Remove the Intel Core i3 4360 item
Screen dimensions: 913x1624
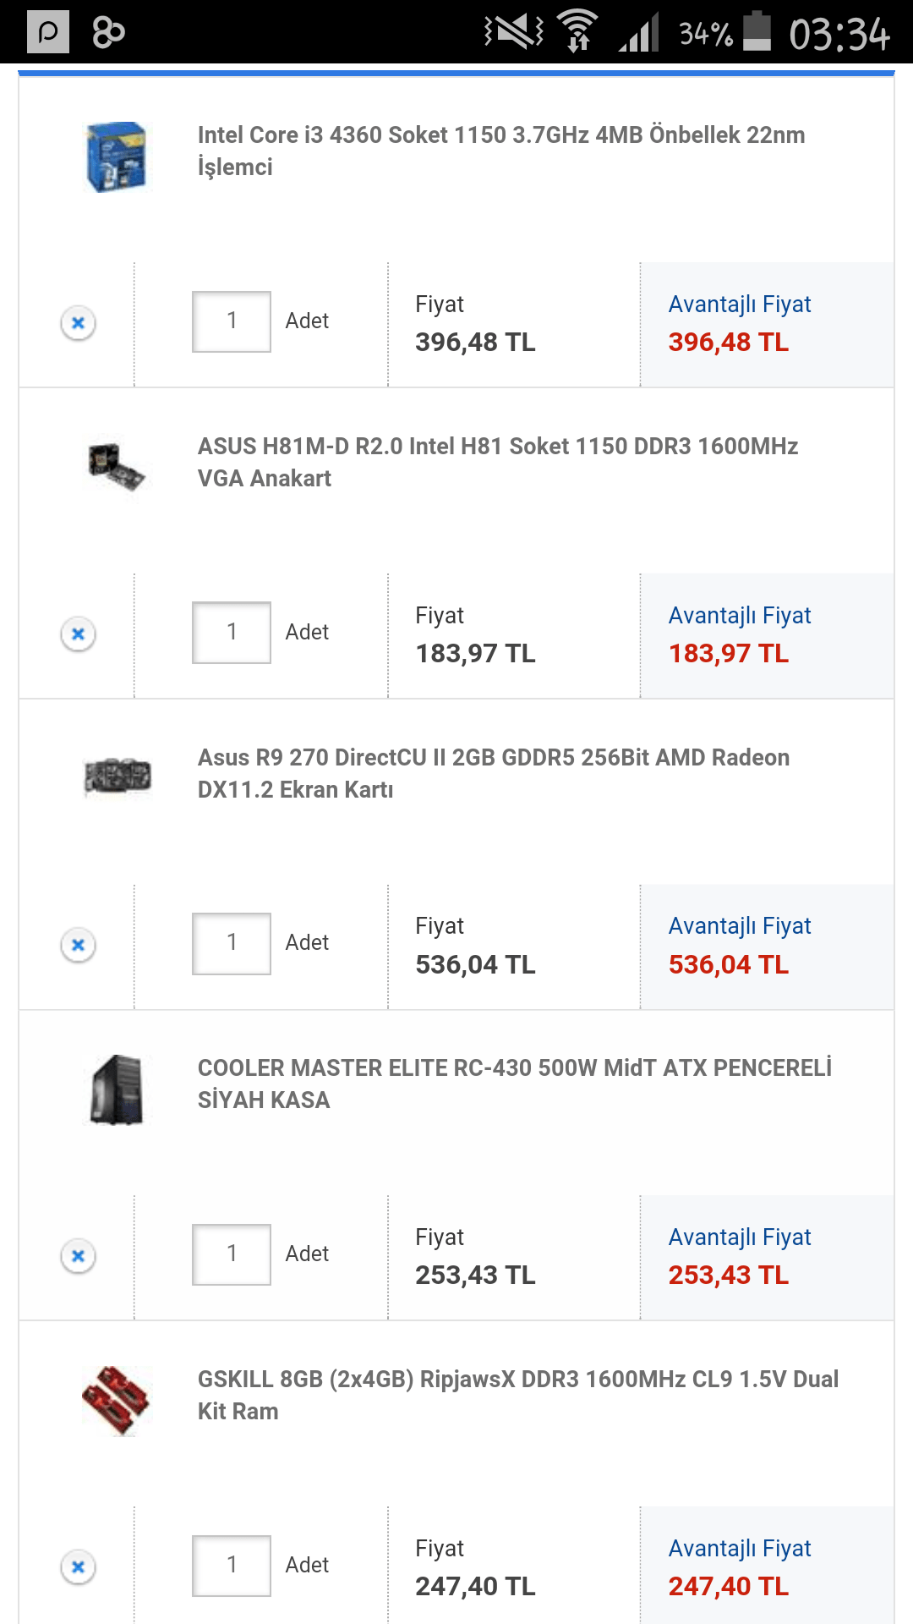pyautogui.click(x=78, y=323)
